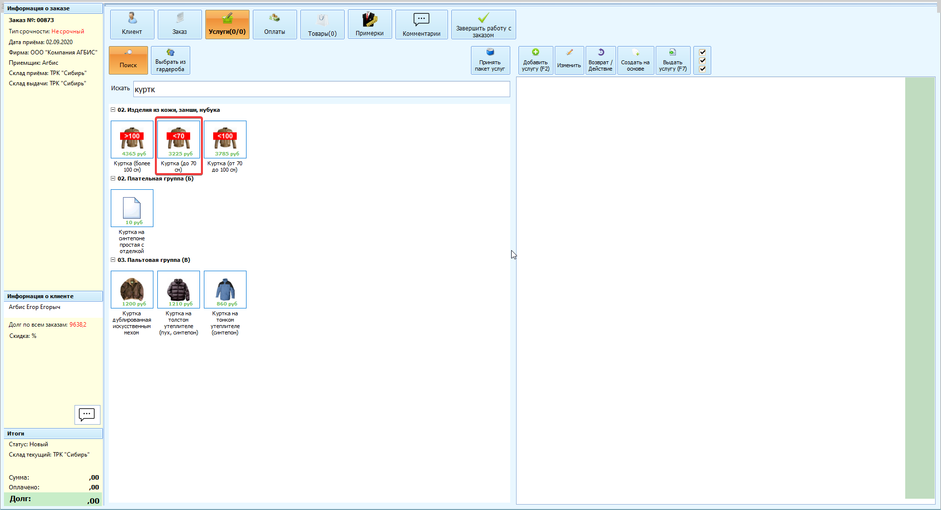Click the Оплачено total row
The image size is (941, 510).
tap(53, 487)
